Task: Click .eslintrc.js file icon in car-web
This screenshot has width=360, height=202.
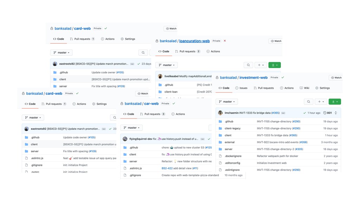Action: point(125,168)
